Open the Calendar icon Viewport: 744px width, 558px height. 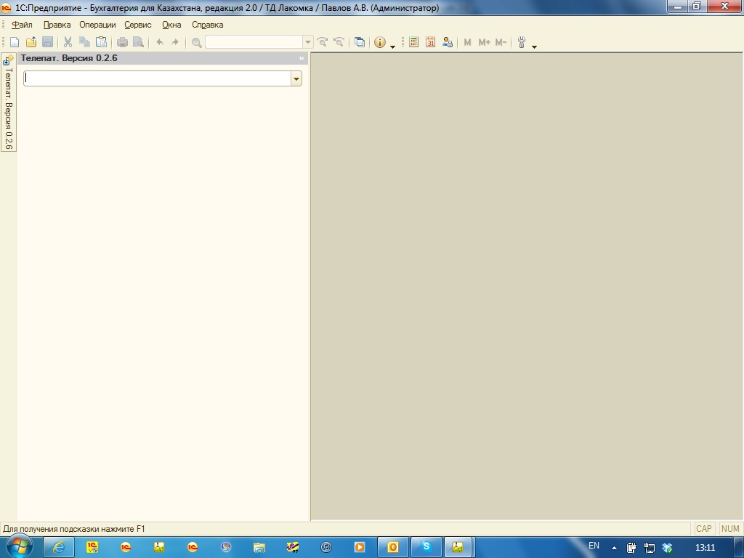[x=430, y=42]
